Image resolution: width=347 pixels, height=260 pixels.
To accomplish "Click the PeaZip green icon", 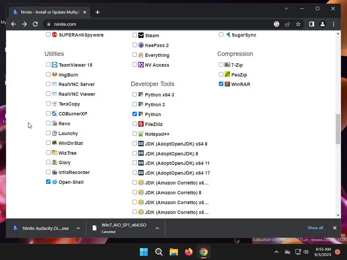I will tap(227, 74).
